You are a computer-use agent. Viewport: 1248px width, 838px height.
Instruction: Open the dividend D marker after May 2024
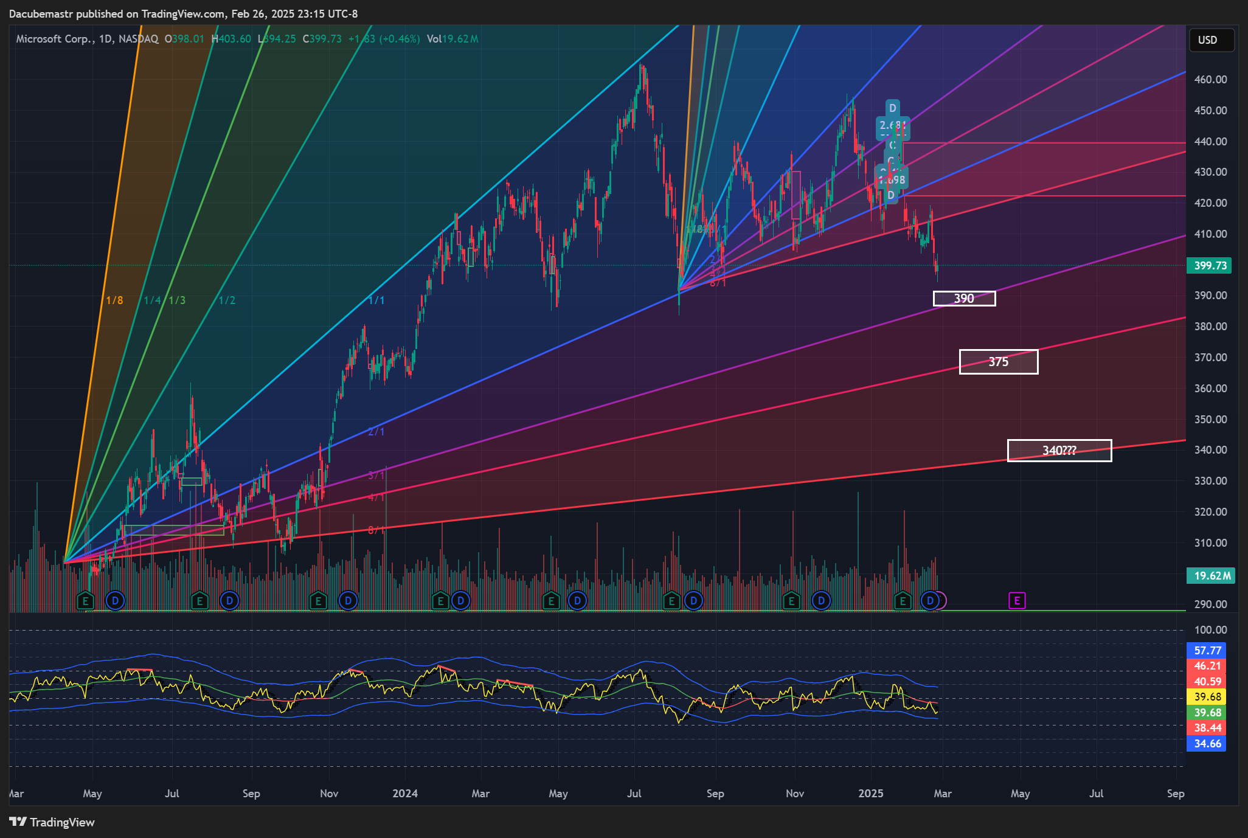pyautogui.click(x=577, y=601)
